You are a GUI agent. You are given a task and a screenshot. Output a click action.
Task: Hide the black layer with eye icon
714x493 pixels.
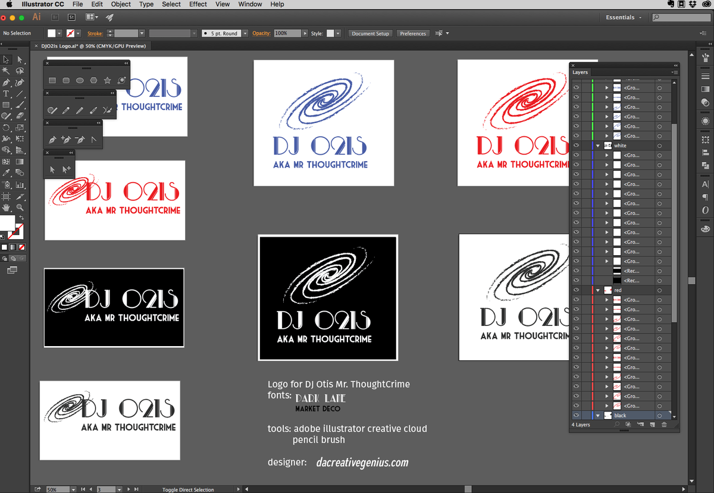576,415
